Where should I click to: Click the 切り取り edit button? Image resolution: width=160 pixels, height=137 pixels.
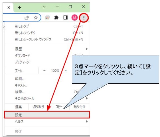(x=38, y=107)
